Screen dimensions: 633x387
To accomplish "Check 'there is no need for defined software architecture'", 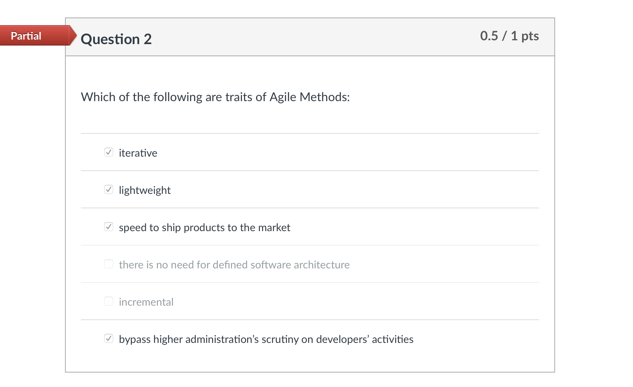I will (x=109, y=264).
